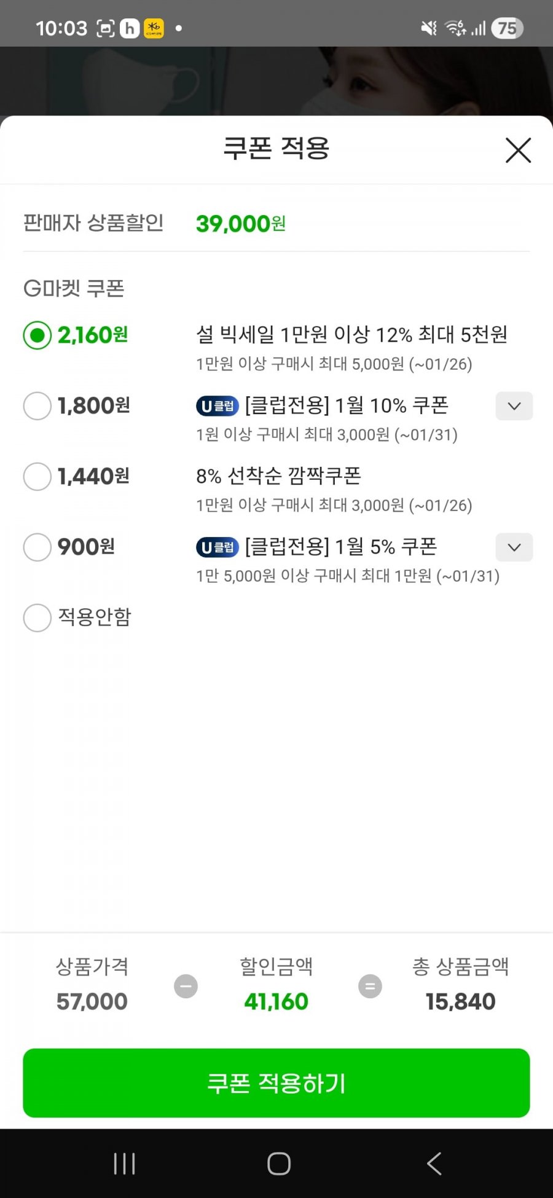Tap the 설 빅세일 12% coupon title
Viewport: 553px width, 1198px height.
point(351,335)
